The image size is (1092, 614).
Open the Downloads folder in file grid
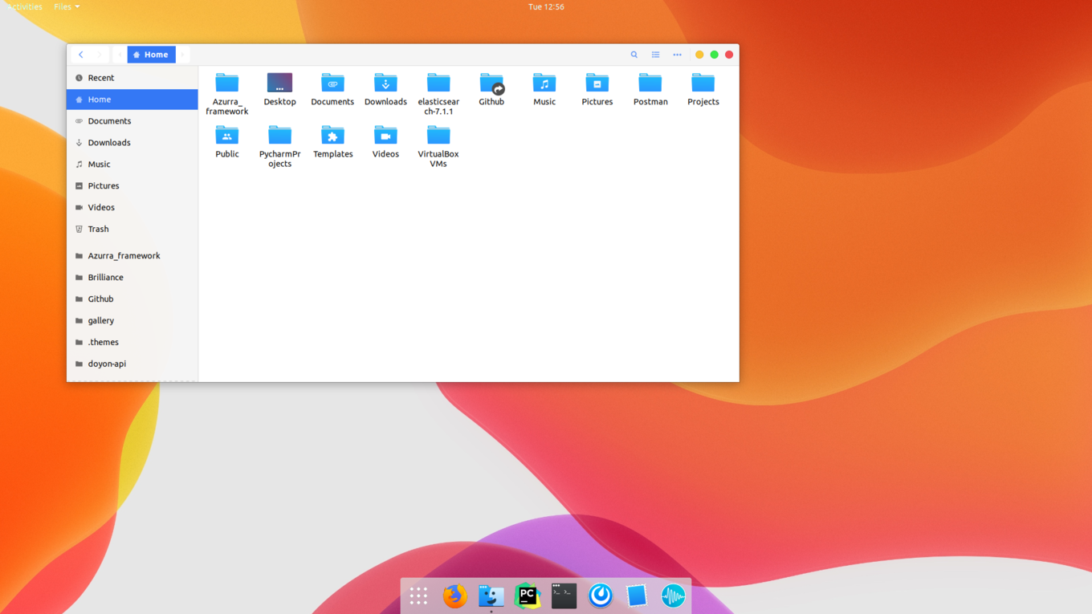click(385, 83)
